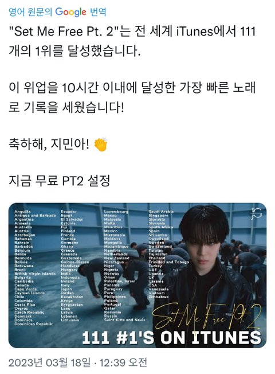
Task: Click the gold Set Me Free Pt. 2 script title
Action: tap(207, 316)
